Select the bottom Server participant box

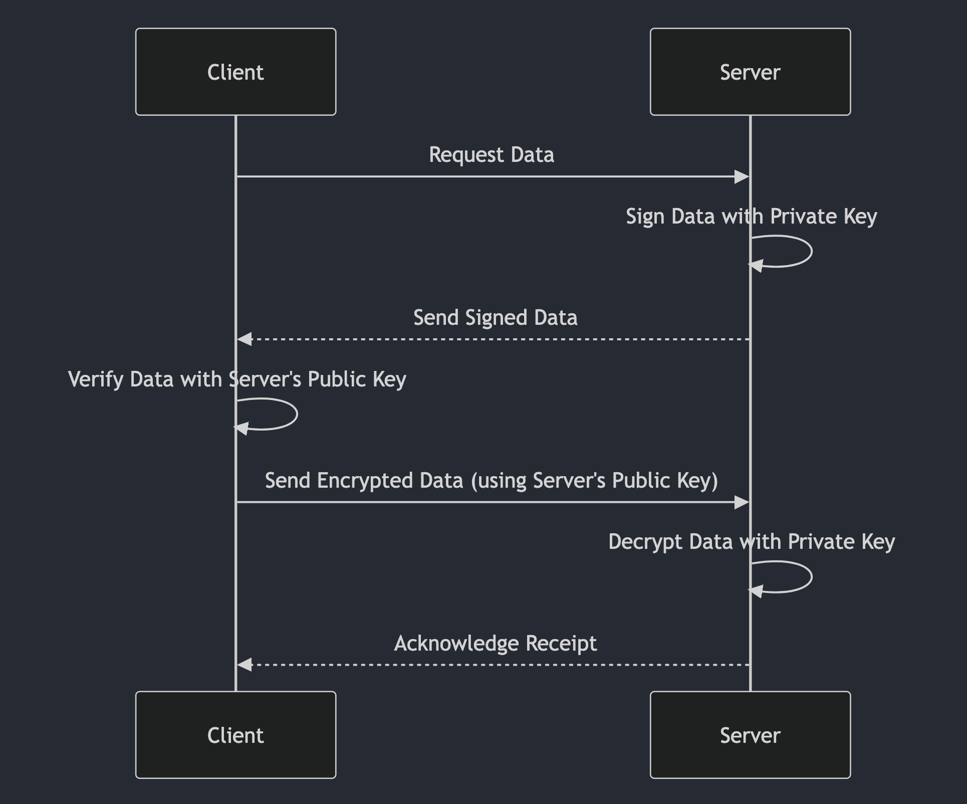pyautogui.click(x=750, y=735)
